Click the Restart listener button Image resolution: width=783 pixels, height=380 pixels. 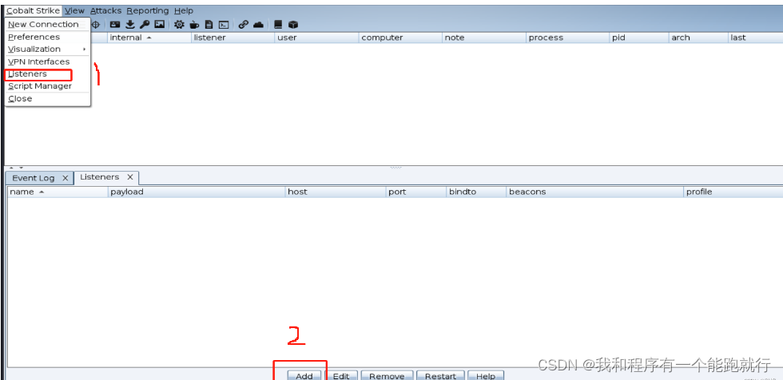pos(440,376)
